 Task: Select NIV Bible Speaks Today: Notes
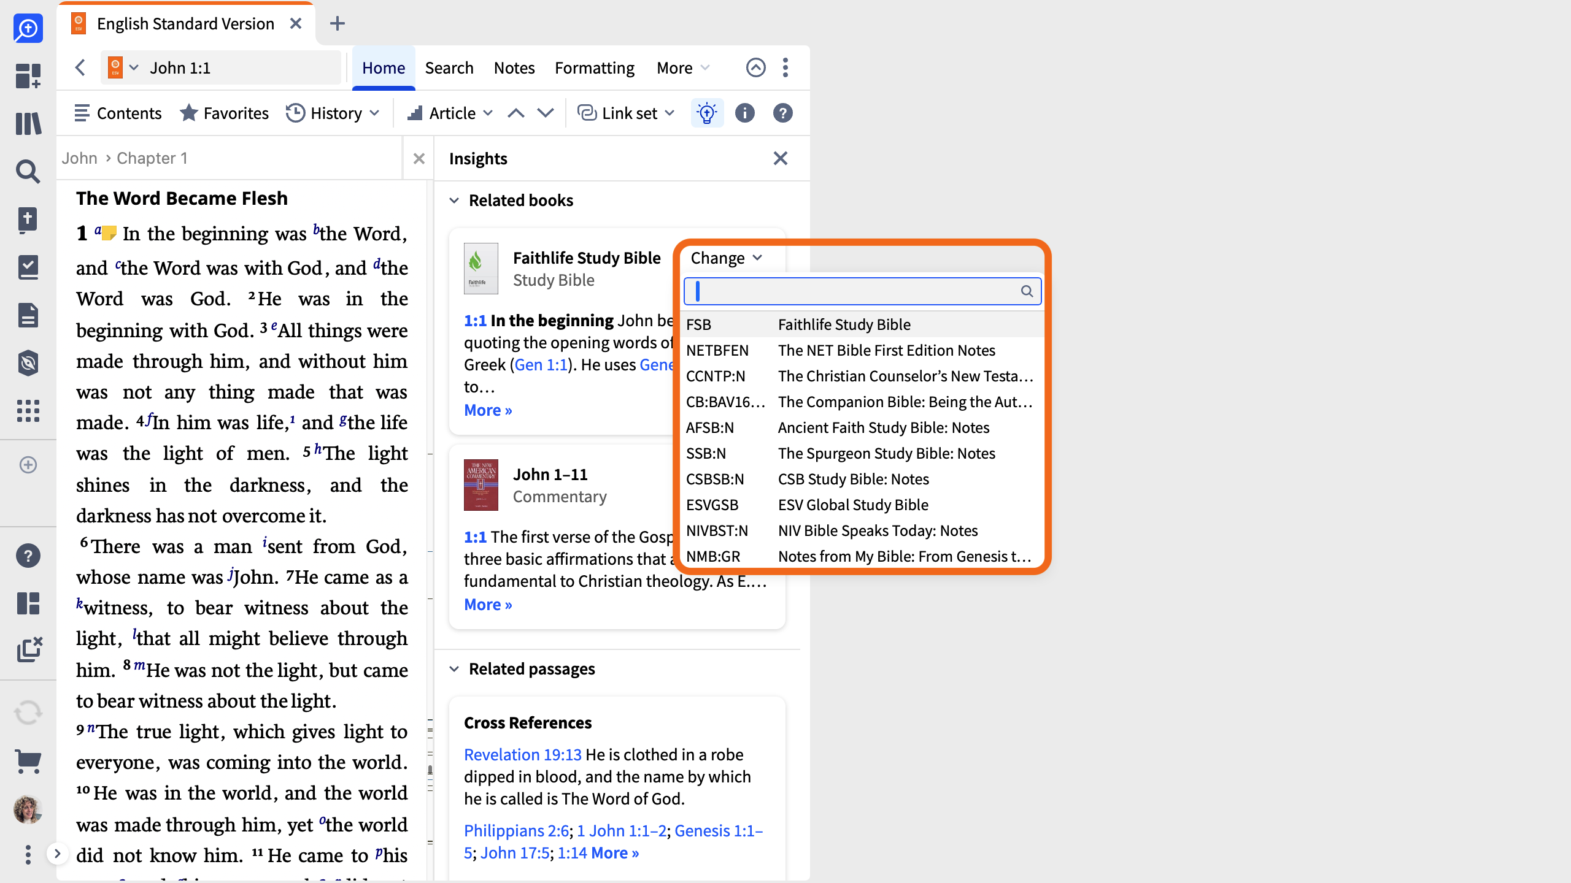863,530
